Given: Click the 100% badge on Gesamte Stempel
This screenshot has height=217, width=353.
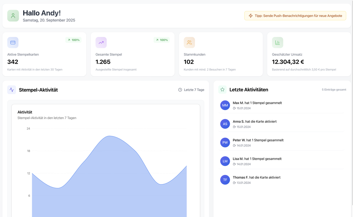Looking at the screenshot, I should tap(161, 40).
